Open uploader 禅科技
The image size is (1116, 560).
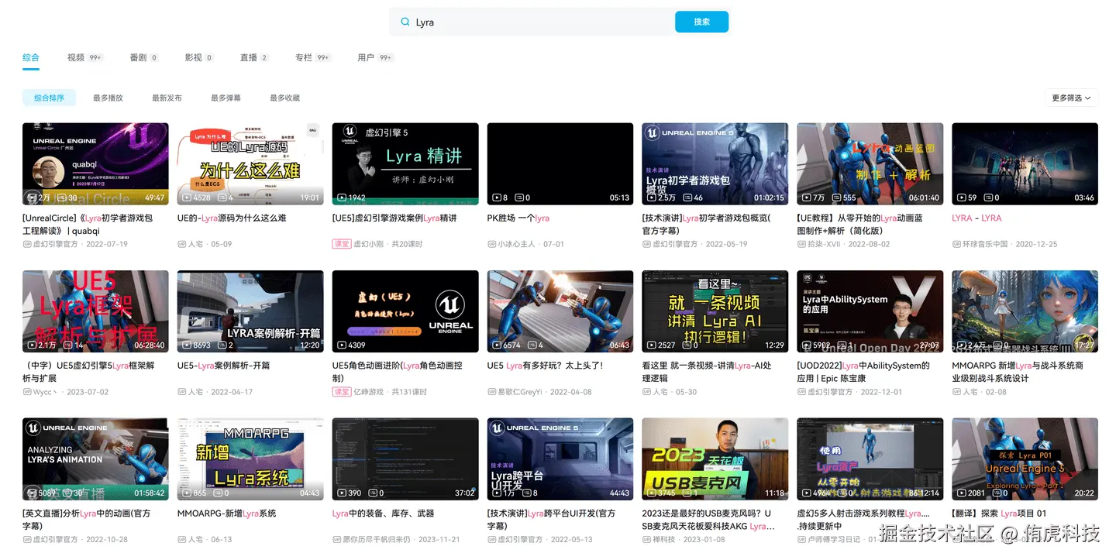(x=664, y=539)
